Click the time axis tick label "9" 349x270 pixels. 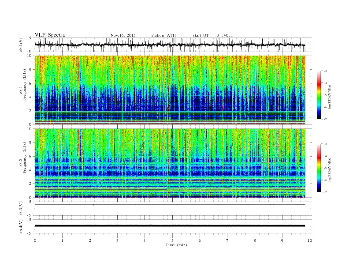click(x=282, y=240)
